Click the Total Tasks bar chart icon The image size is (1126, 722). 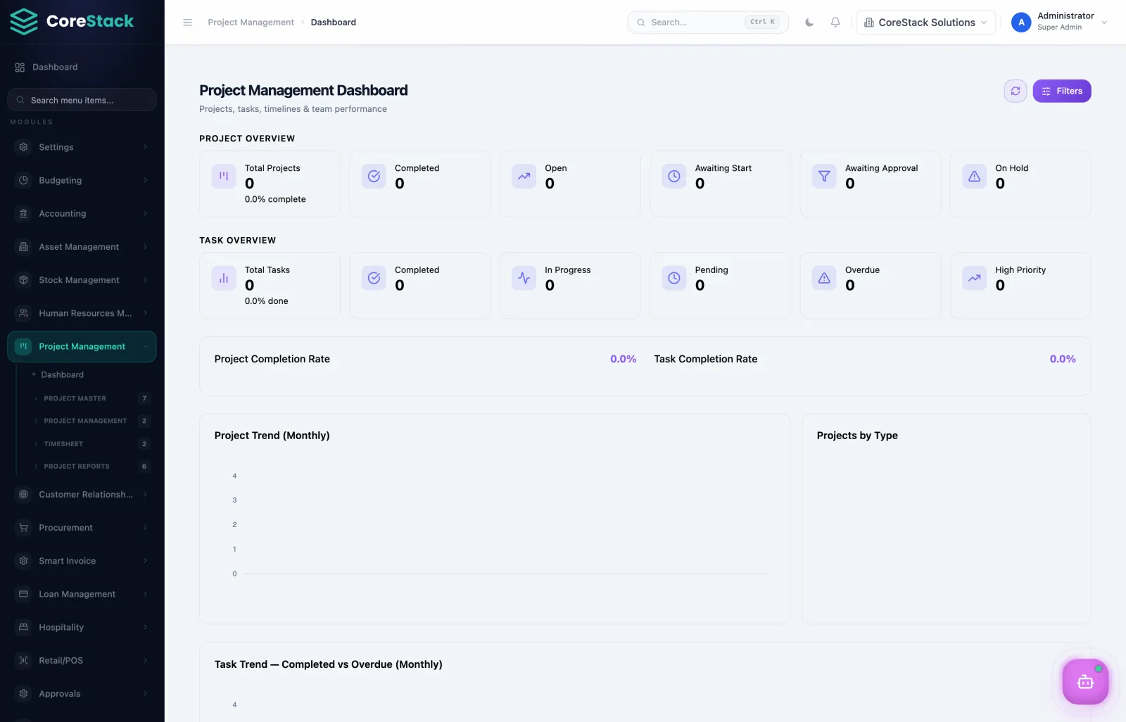[224, 278]
